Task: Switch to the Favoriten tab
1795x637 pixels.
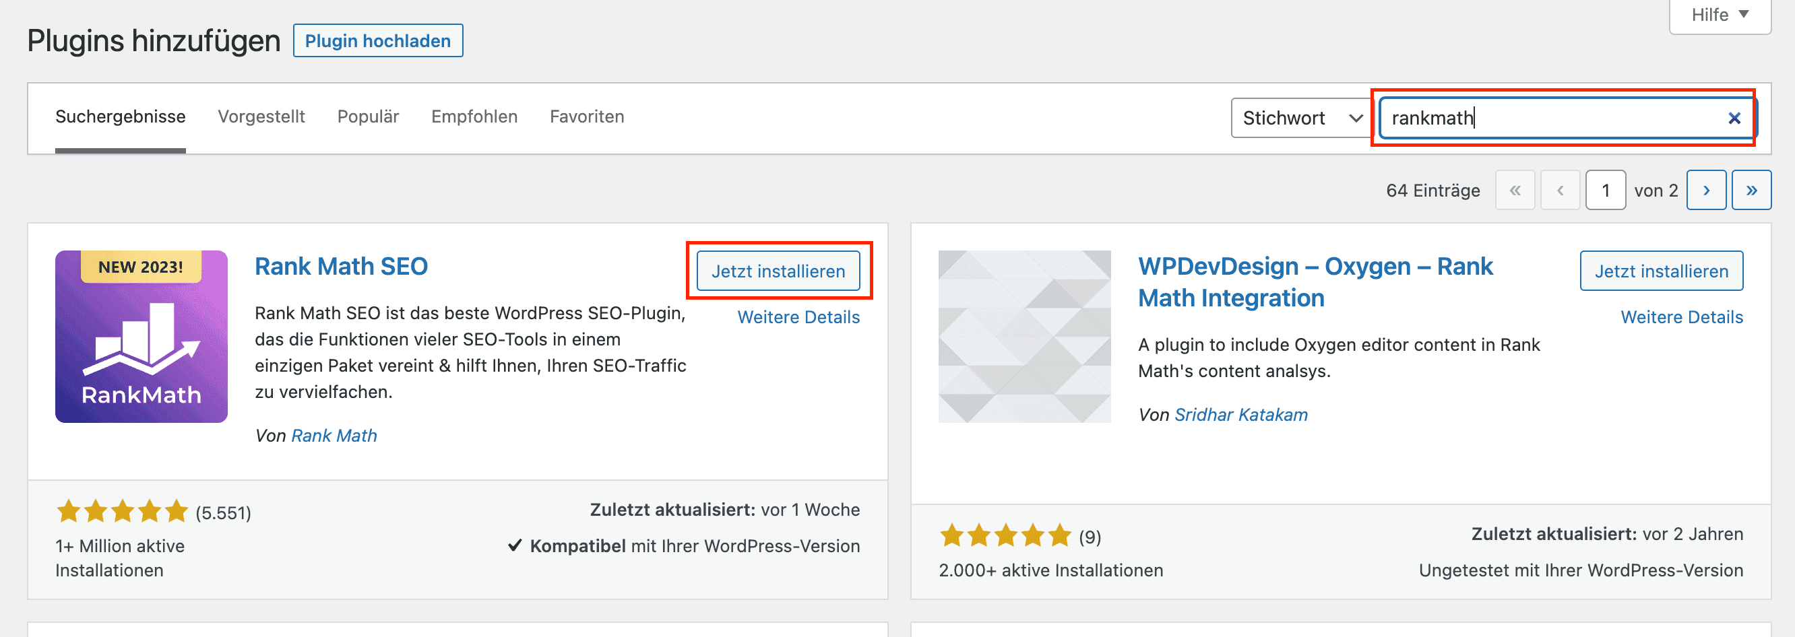Action: 587,116
